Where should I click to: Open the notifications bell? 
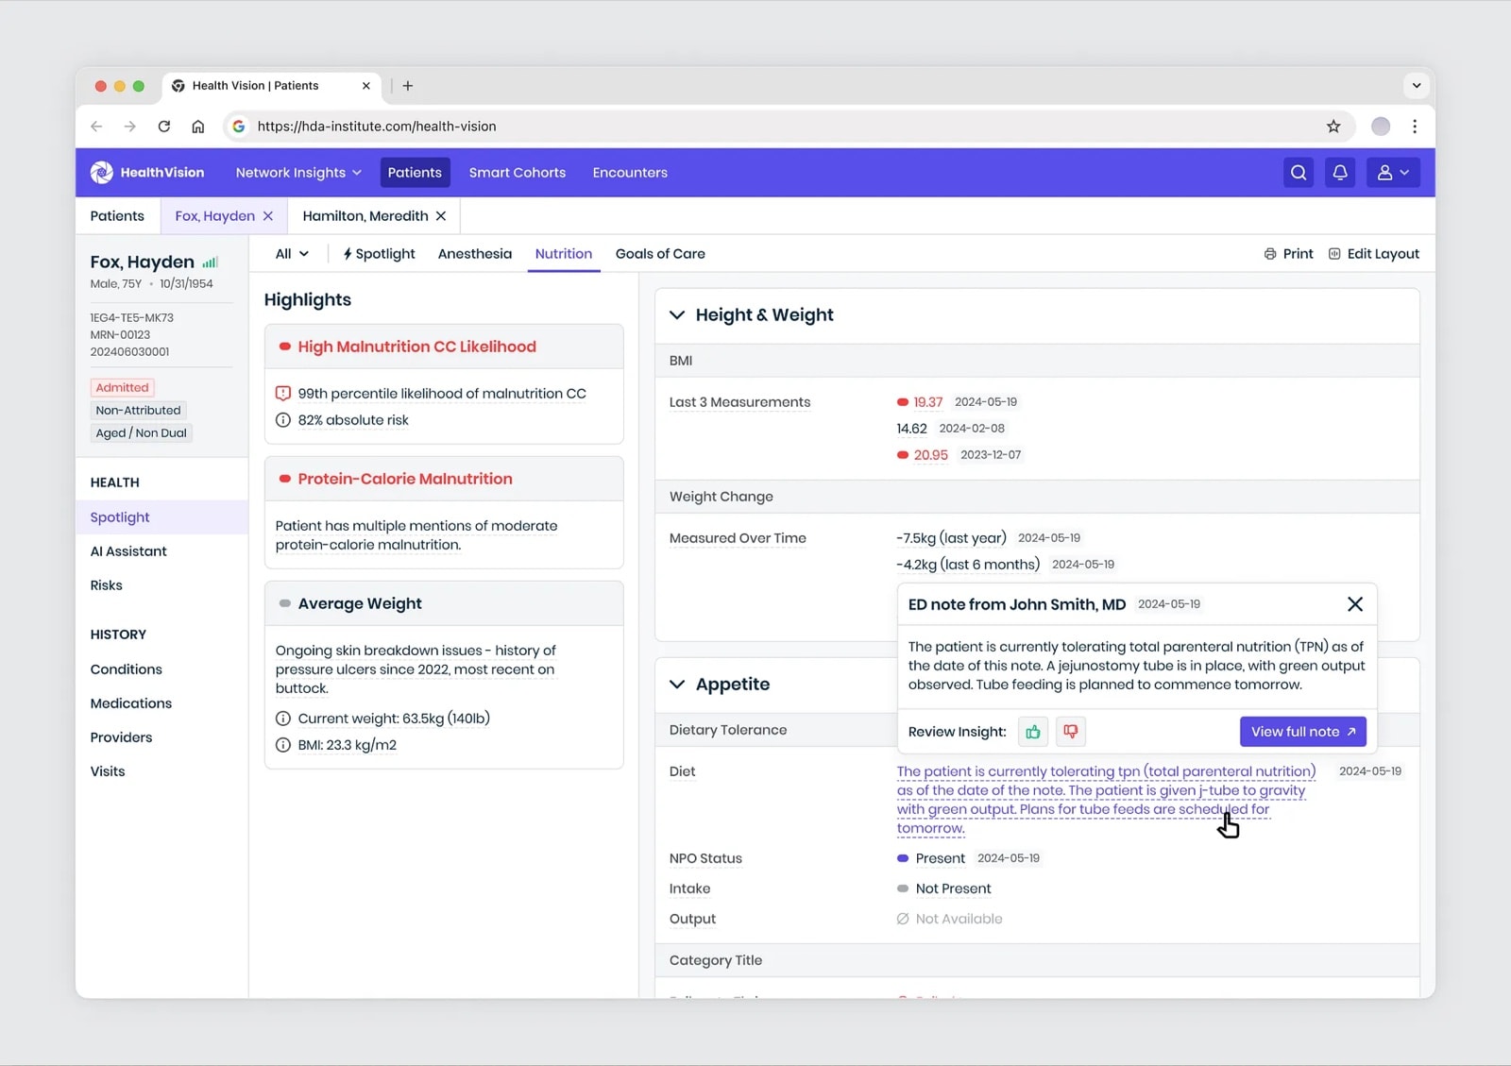tap(1340, 173)
